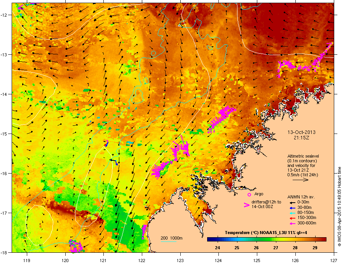Click the 'Argo' legend label

coord(259,194)
